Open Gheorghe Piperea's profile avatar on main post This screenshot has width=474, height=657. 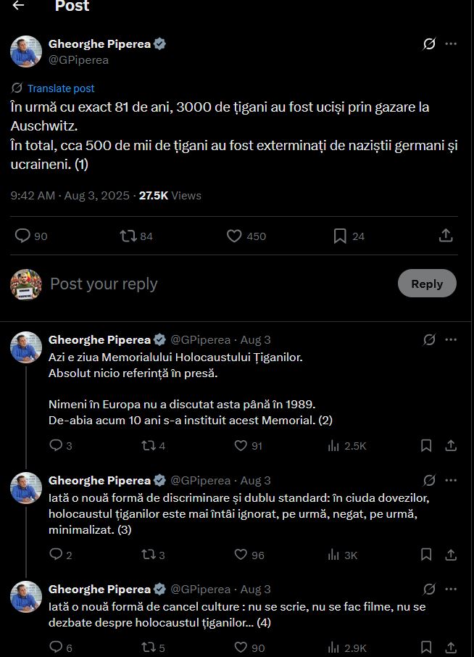click(25, 51)
